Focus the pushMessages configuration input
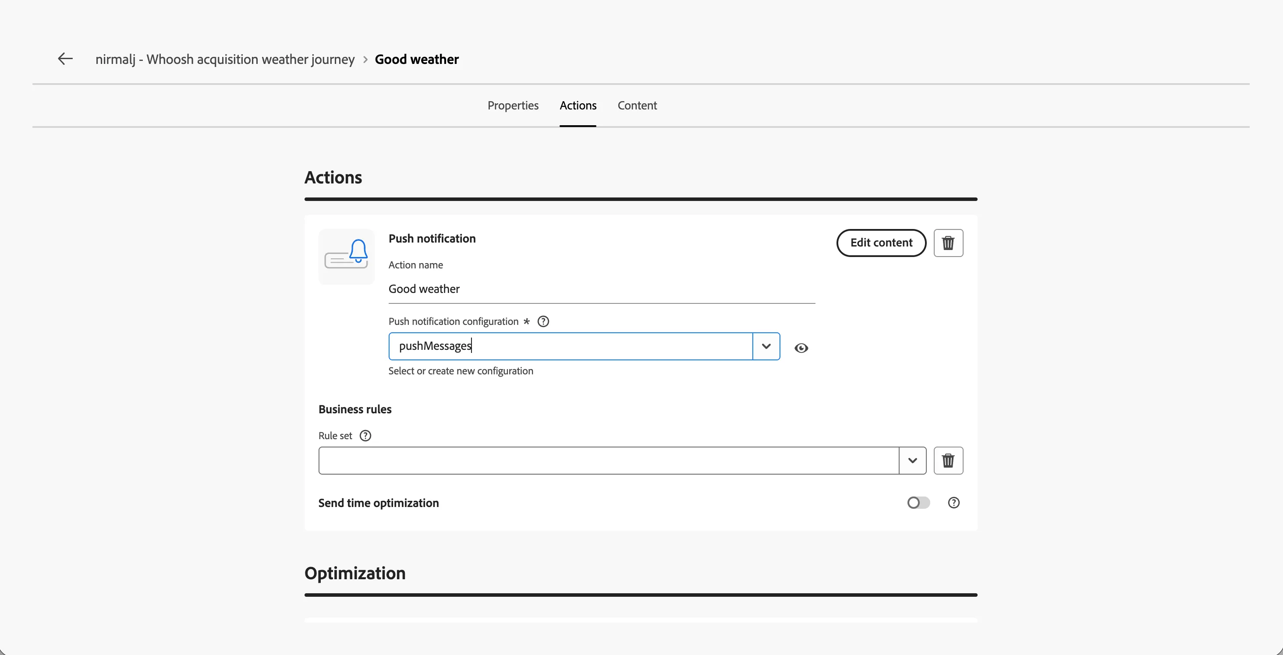The image size is (1283, 655). click(x=570, y=346)
